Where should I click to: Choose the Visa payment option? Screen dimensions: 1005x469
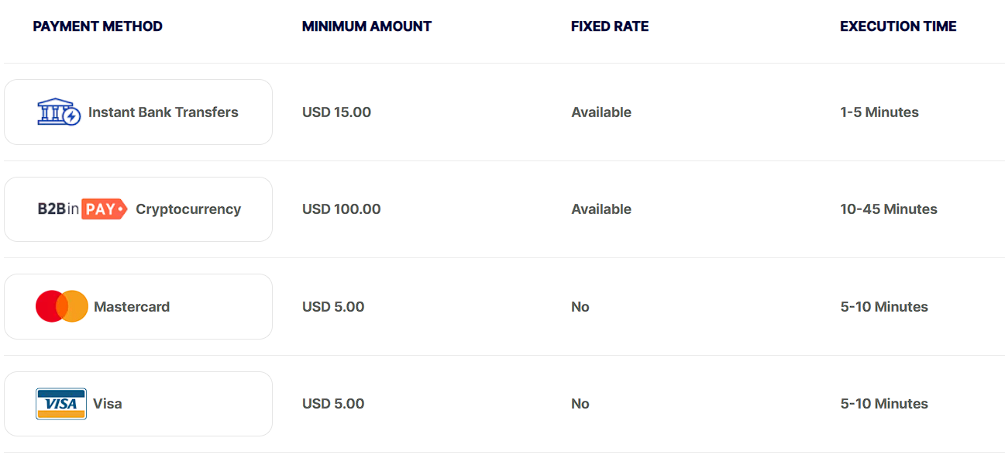coord(138,404)
